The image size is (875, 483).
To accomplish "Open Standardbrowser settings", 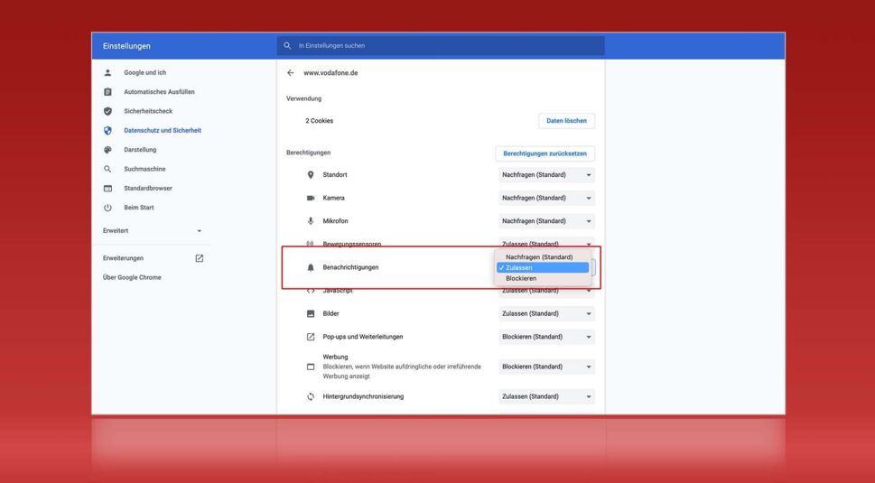I will coord(148,189).
